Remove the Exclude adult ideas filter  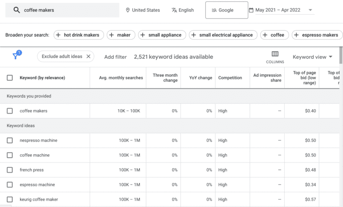coord(88,56)
